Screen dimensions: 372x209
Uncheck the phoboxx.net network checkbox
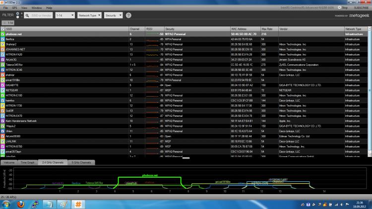(x=2, y=34)
